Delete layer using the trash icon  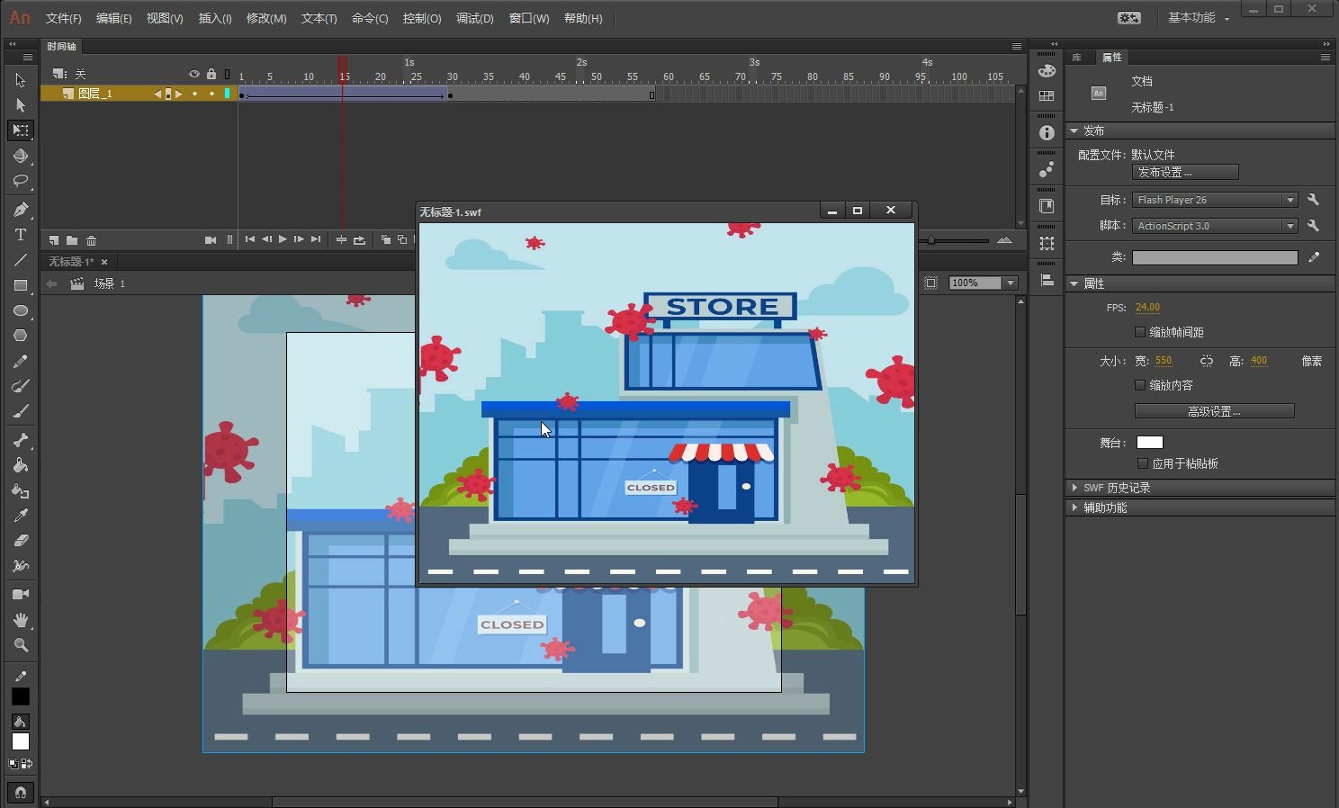click(91, 240)
